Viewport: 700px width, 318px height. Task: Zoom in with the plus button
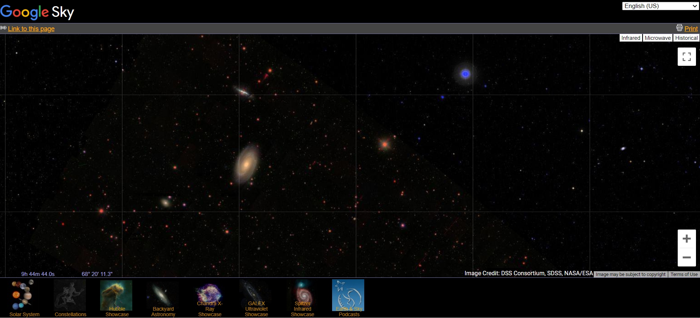686,239
